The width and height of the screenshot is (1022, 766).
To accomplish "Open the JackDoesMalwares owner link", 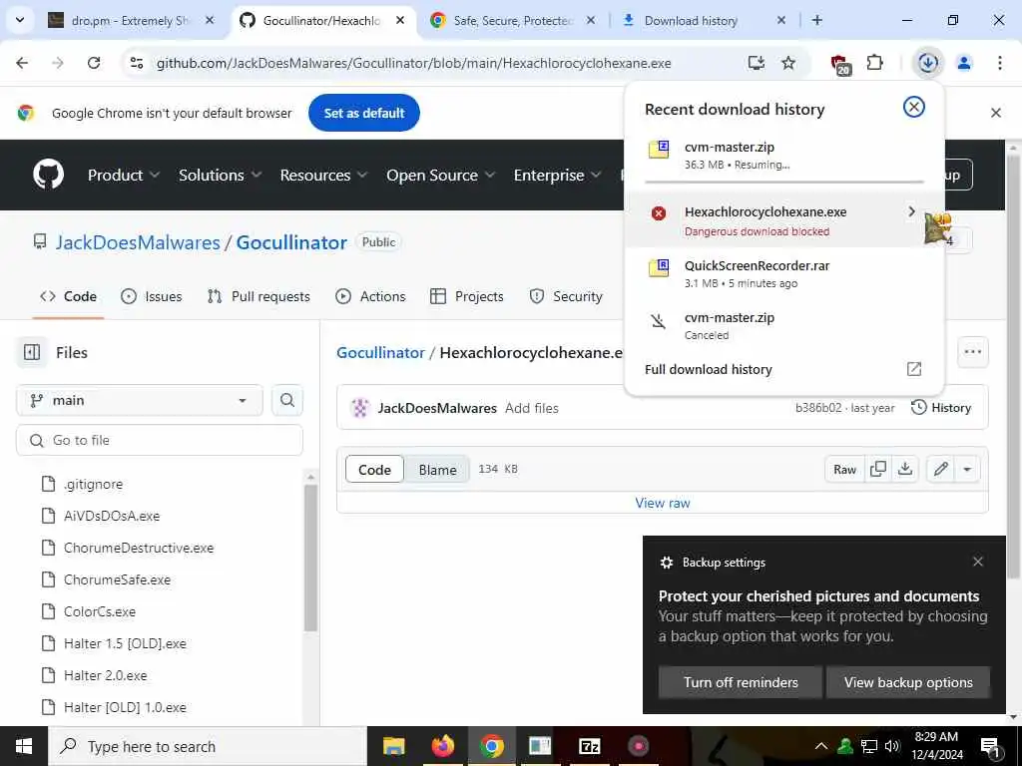I will tap(138, 242).
